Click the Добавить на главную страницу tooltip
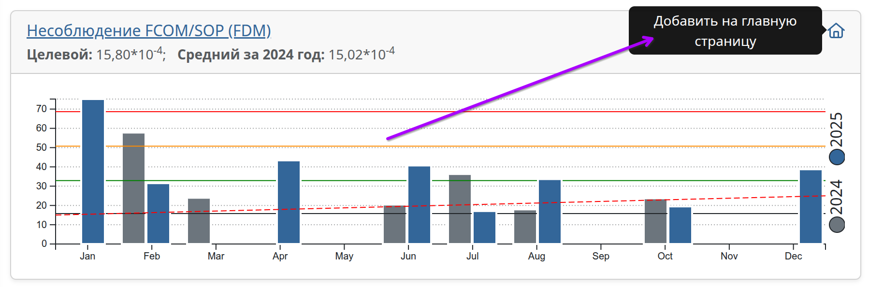869x287 pixels. coord(724,31)
